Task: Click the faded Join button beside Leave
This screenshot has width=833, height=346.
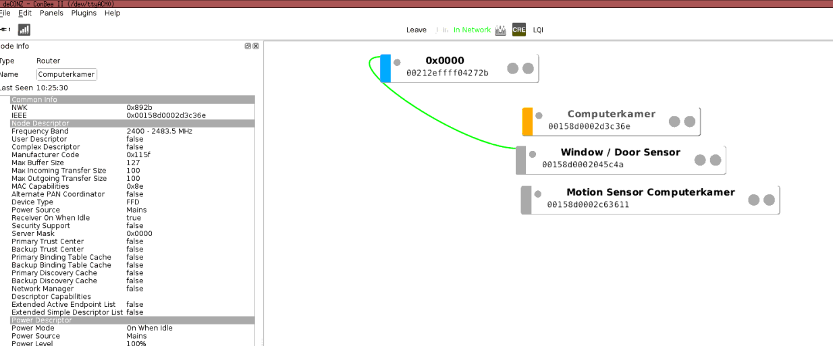Action: (x=443, y=30)
